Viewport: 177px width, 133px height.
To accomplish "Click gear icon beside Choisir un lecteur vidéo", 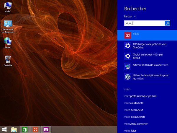I will click(x=128, y=56).
